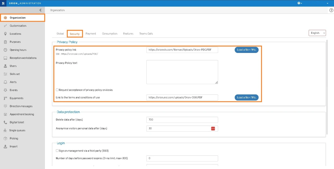Click Load a file button for terms link
334x169 pixels.
tap(246, 97)
